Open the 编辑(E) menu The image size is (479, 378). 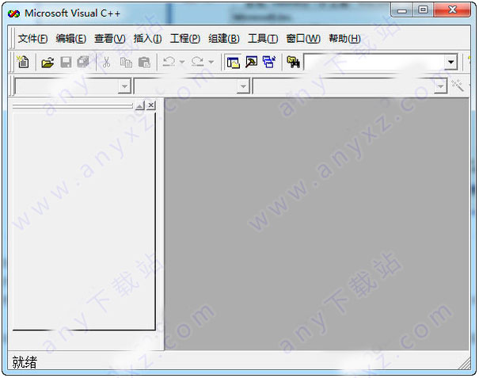pos(71,39)
